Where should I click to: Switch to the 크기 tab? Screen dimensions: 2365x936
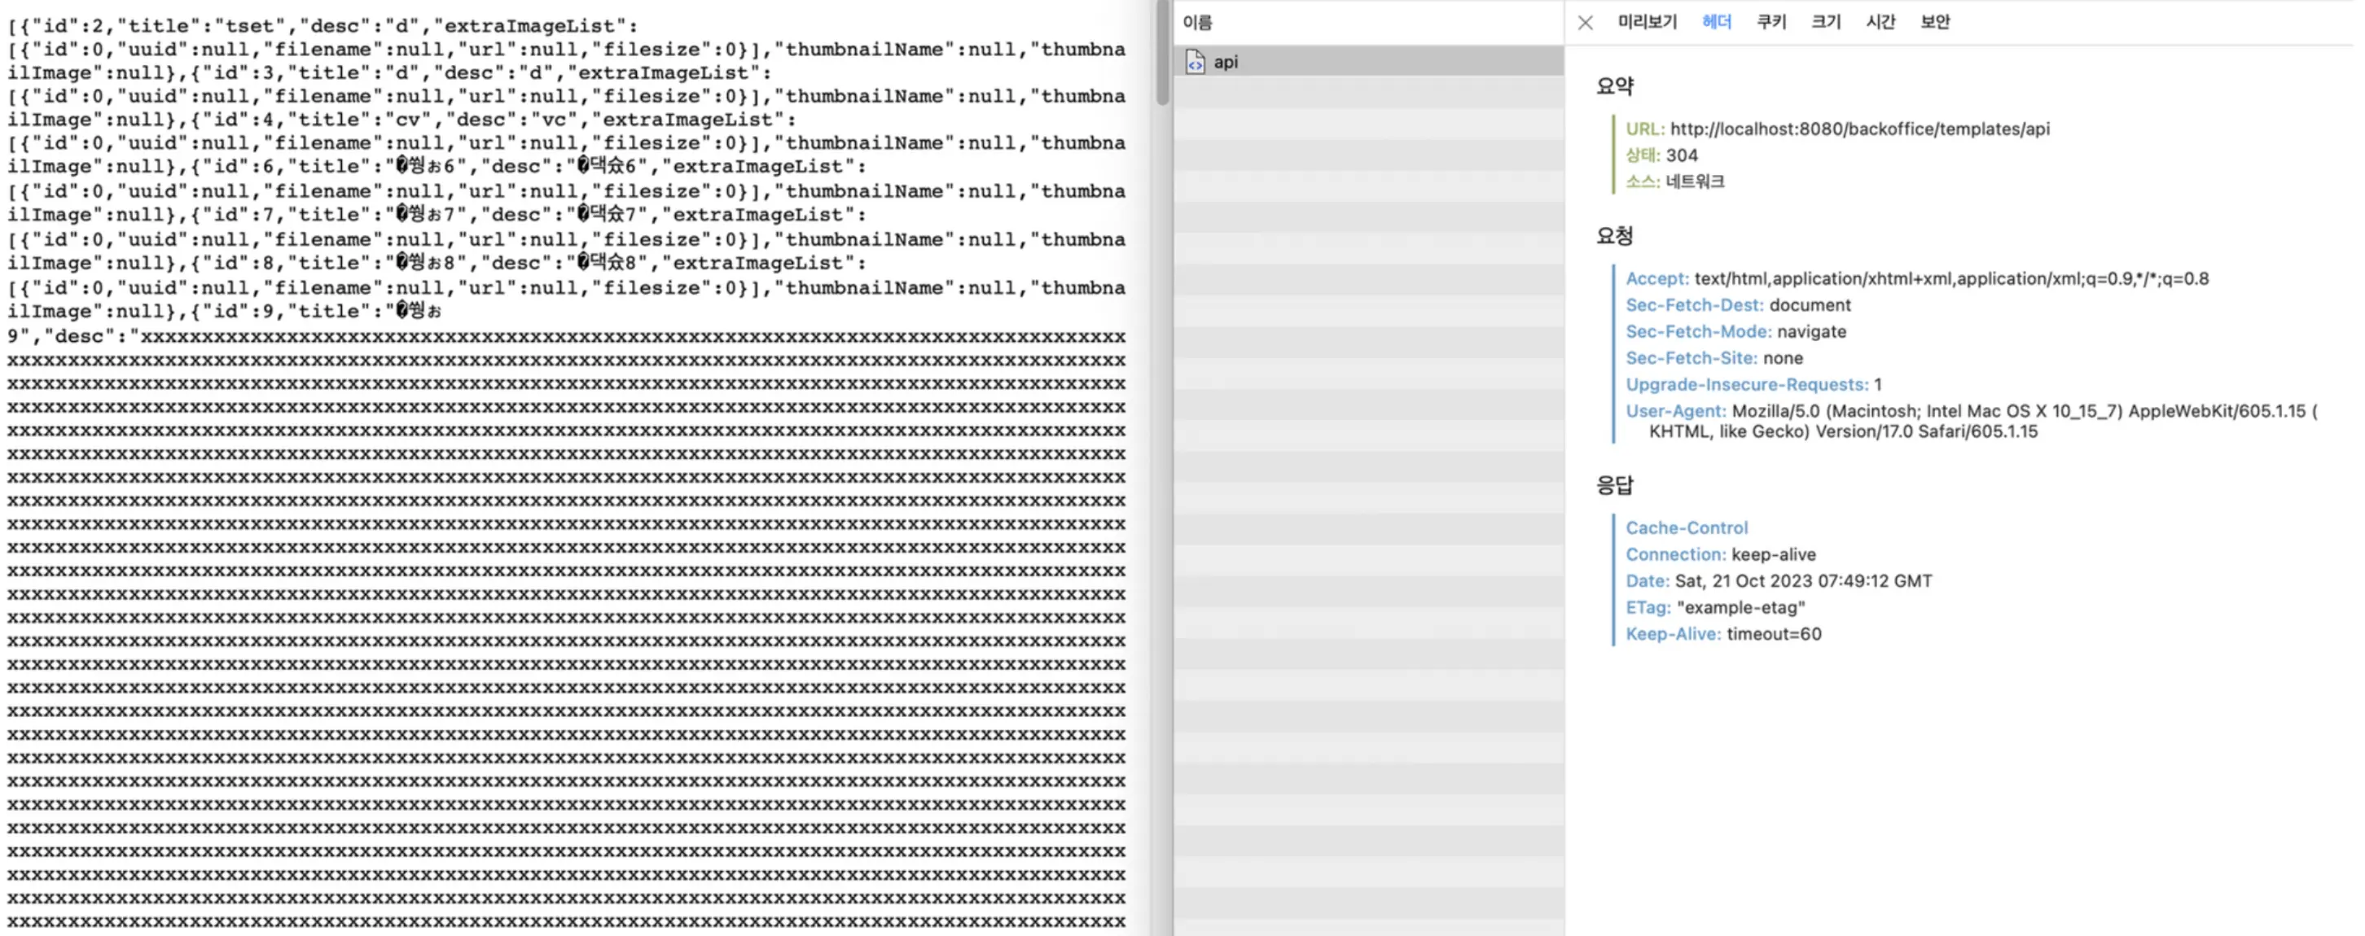(x=1825, y=22)
